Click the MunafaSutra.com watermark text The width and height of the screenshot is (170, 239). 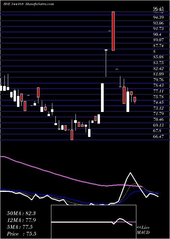tap(40, 4)
